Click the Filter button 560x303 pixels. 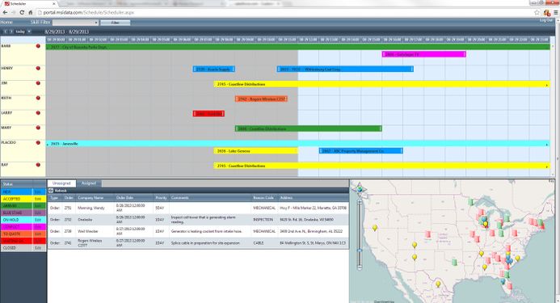tap(115, 23)
